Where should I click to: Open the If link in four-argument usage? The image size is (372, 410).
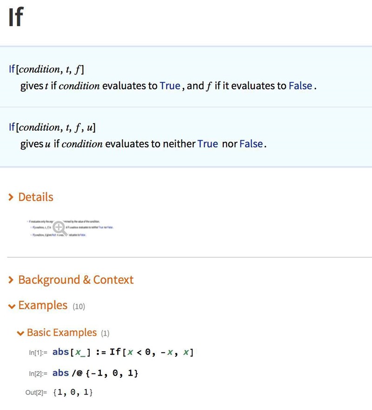(x=12, y=127)
